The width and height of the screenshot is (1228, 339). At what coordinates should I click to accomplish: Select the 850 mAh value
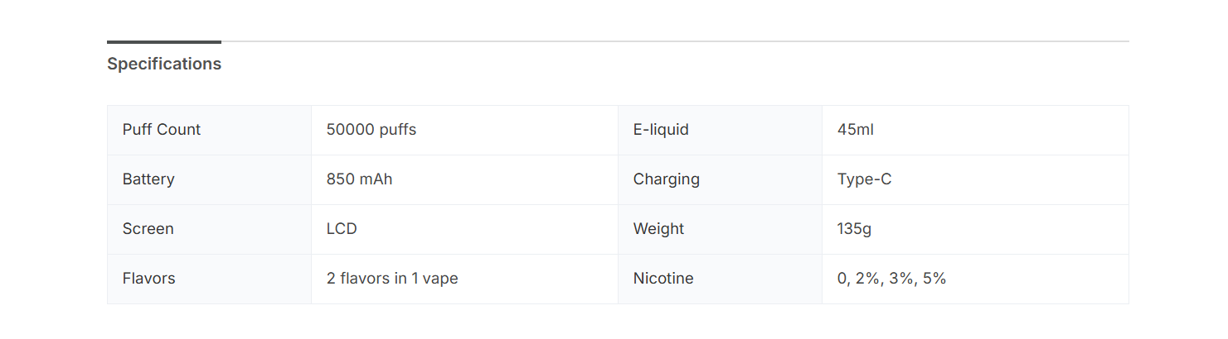[359, 179]
